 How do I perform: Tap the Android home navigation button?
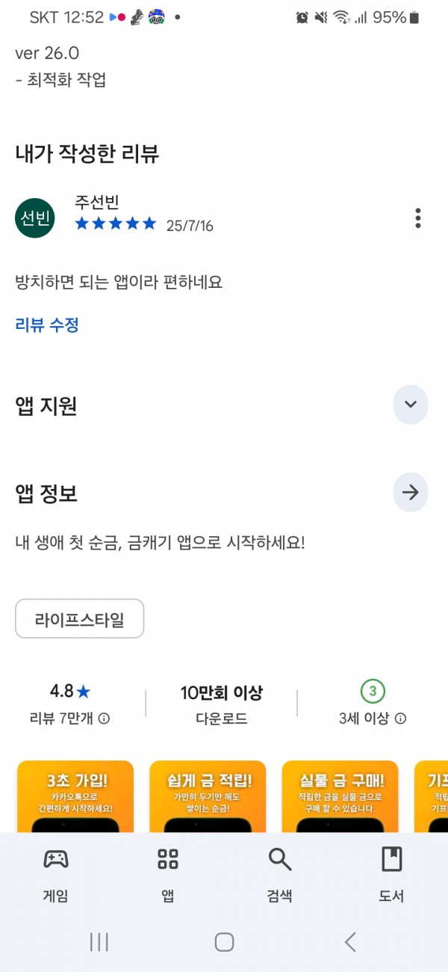[224, 942]
